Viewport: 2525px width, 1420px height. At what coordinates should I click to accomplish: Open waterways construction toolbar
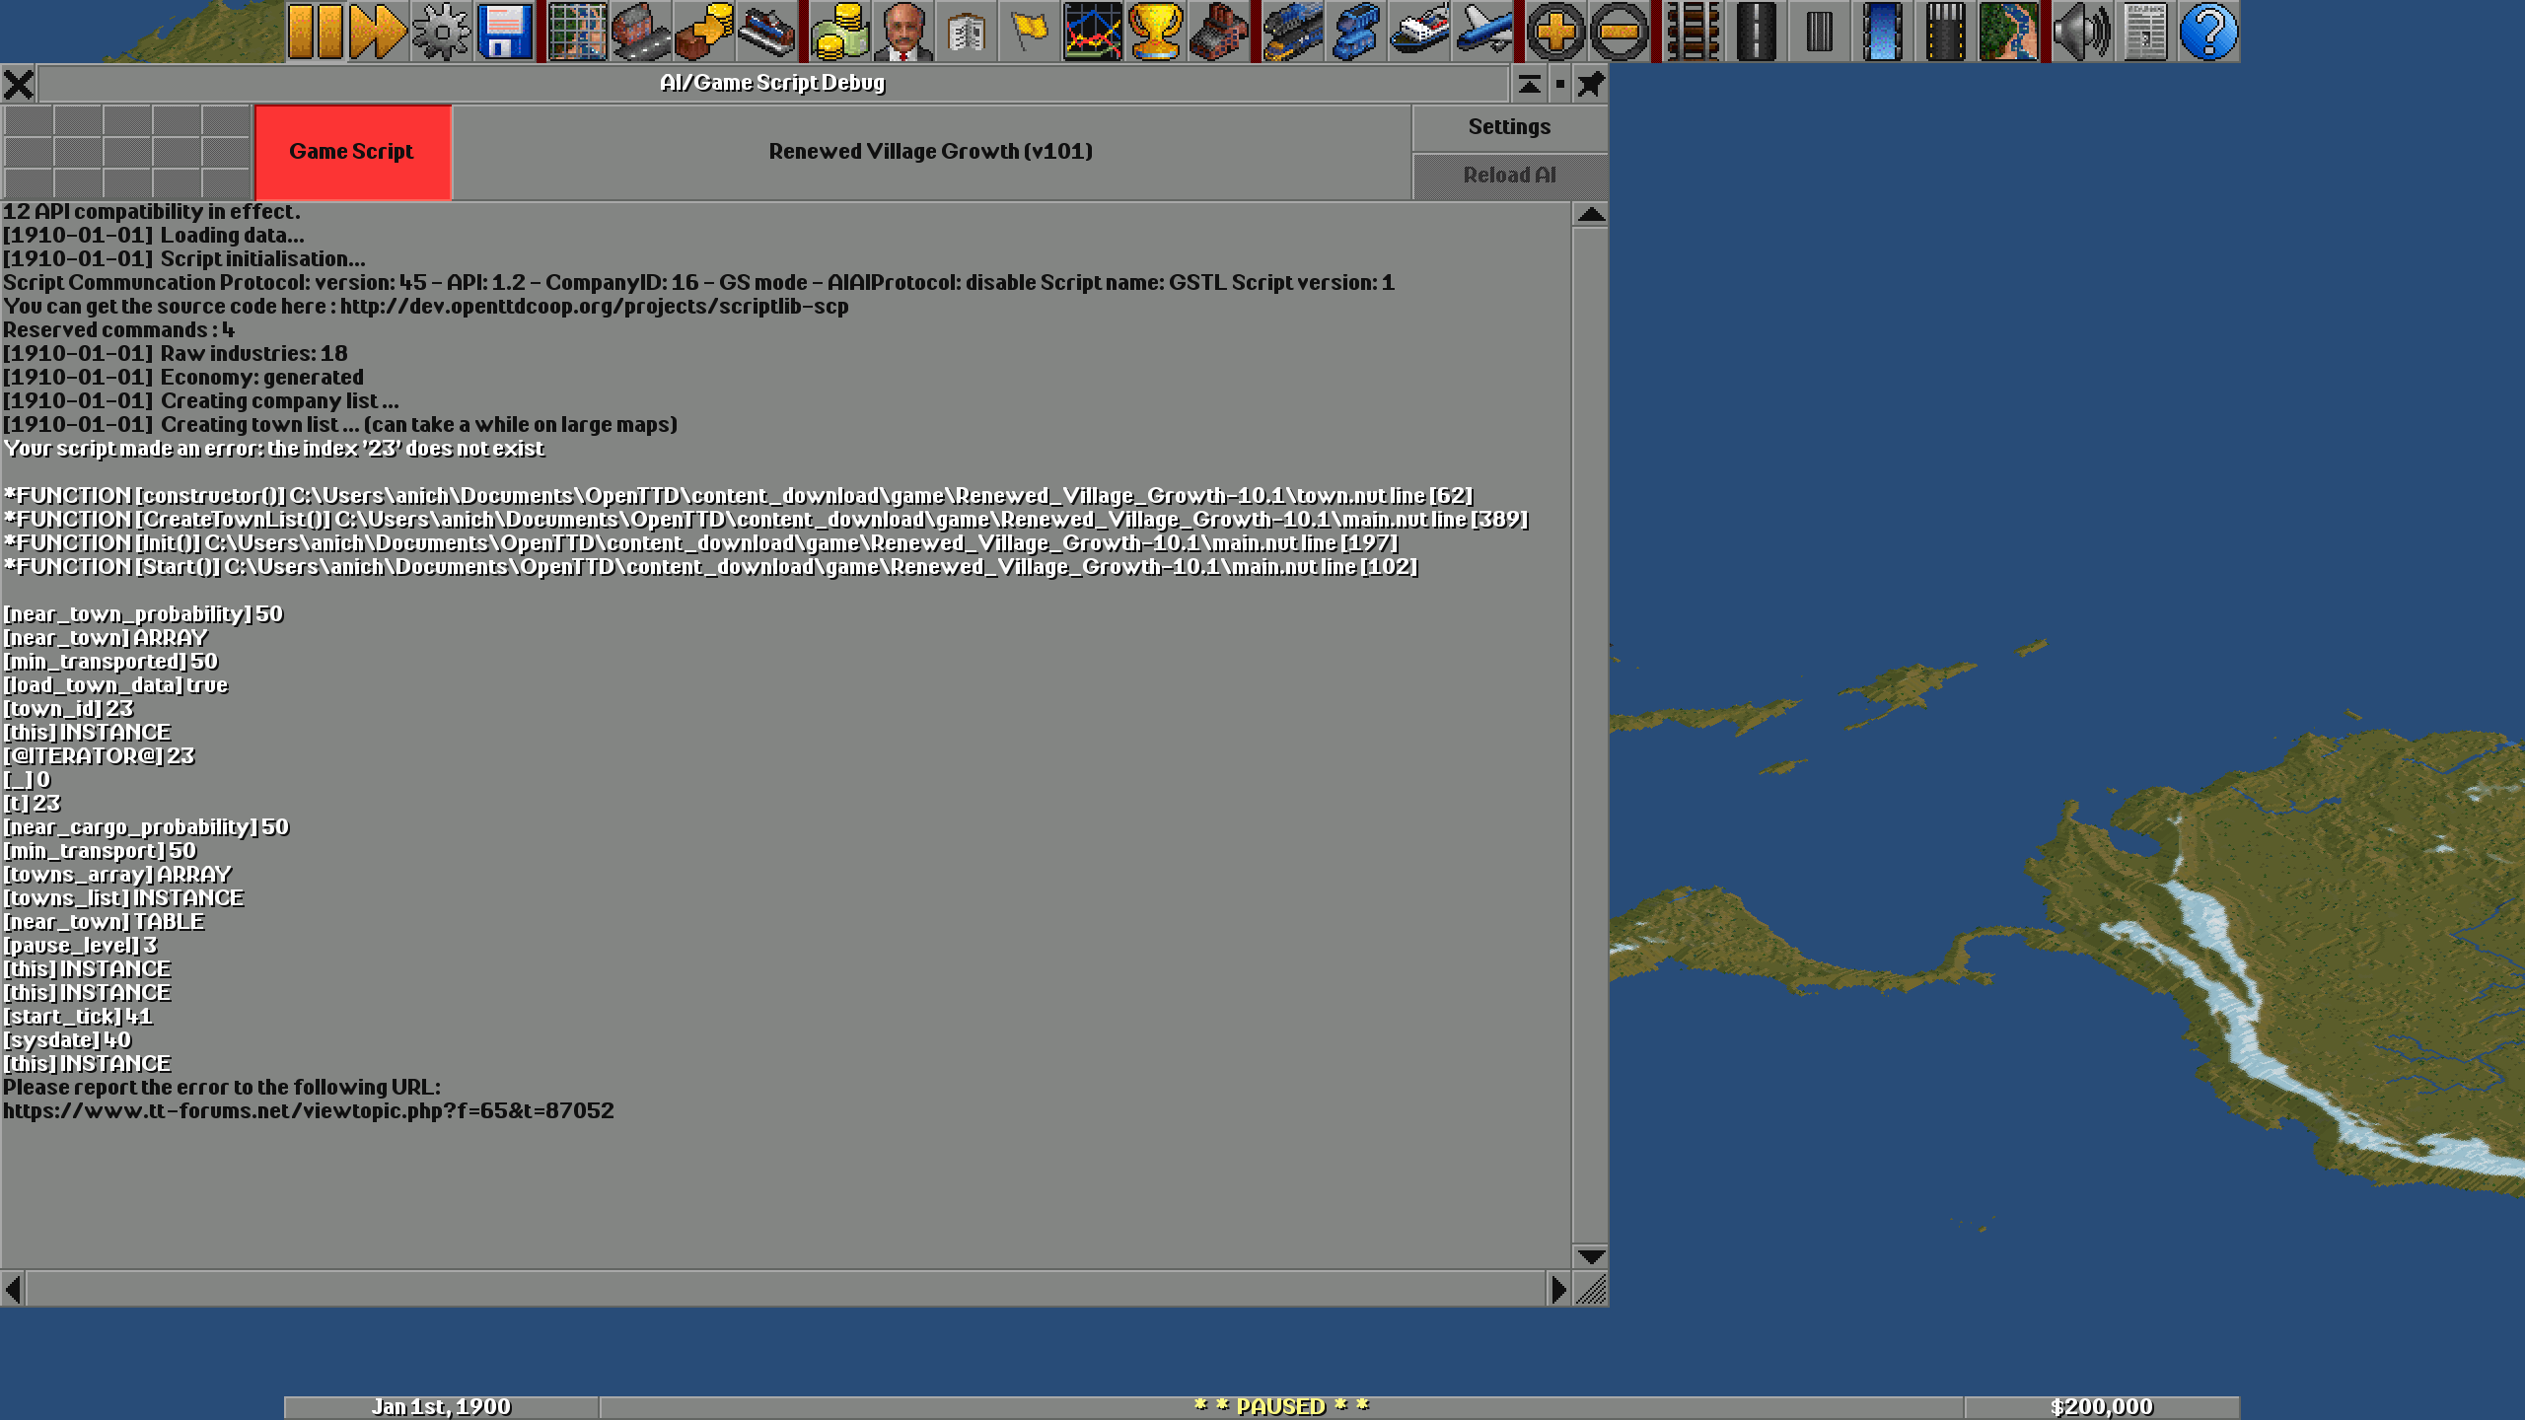click(x=1881, y=32)
